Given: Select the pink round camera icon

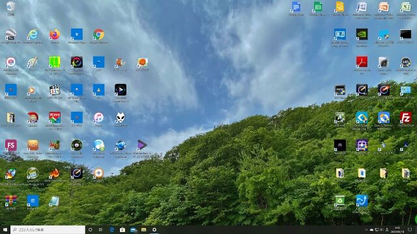Looking at the screenshot, I should click(10, 62).
